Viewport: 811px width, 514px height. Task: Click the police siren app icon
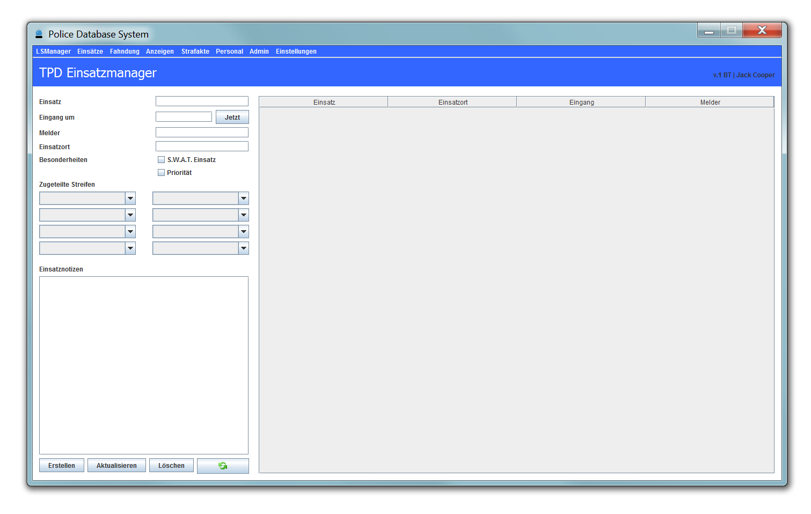pyautogui.click(x=39, y=34)
